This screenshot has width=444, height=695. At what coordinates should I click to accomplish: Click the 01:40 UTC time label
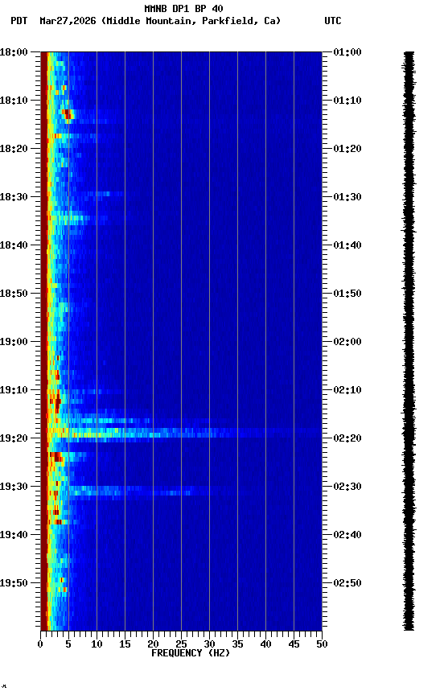click(347, 245)
